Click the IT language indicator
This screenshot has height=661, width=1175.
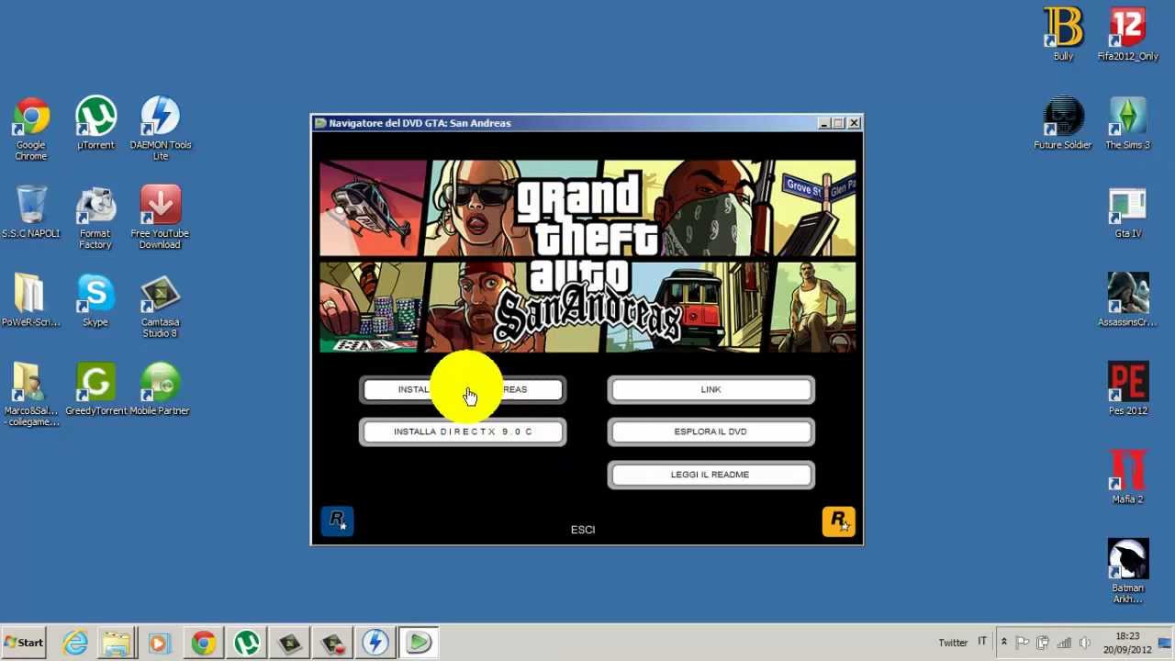pos(982,642)
